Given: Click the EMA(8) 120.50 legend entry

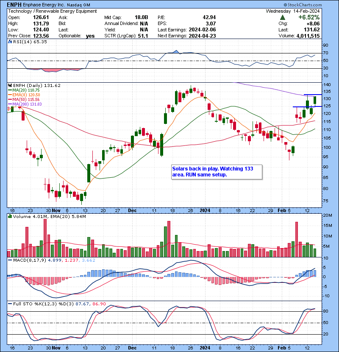Looking at the screenshot, I should 24,95.
